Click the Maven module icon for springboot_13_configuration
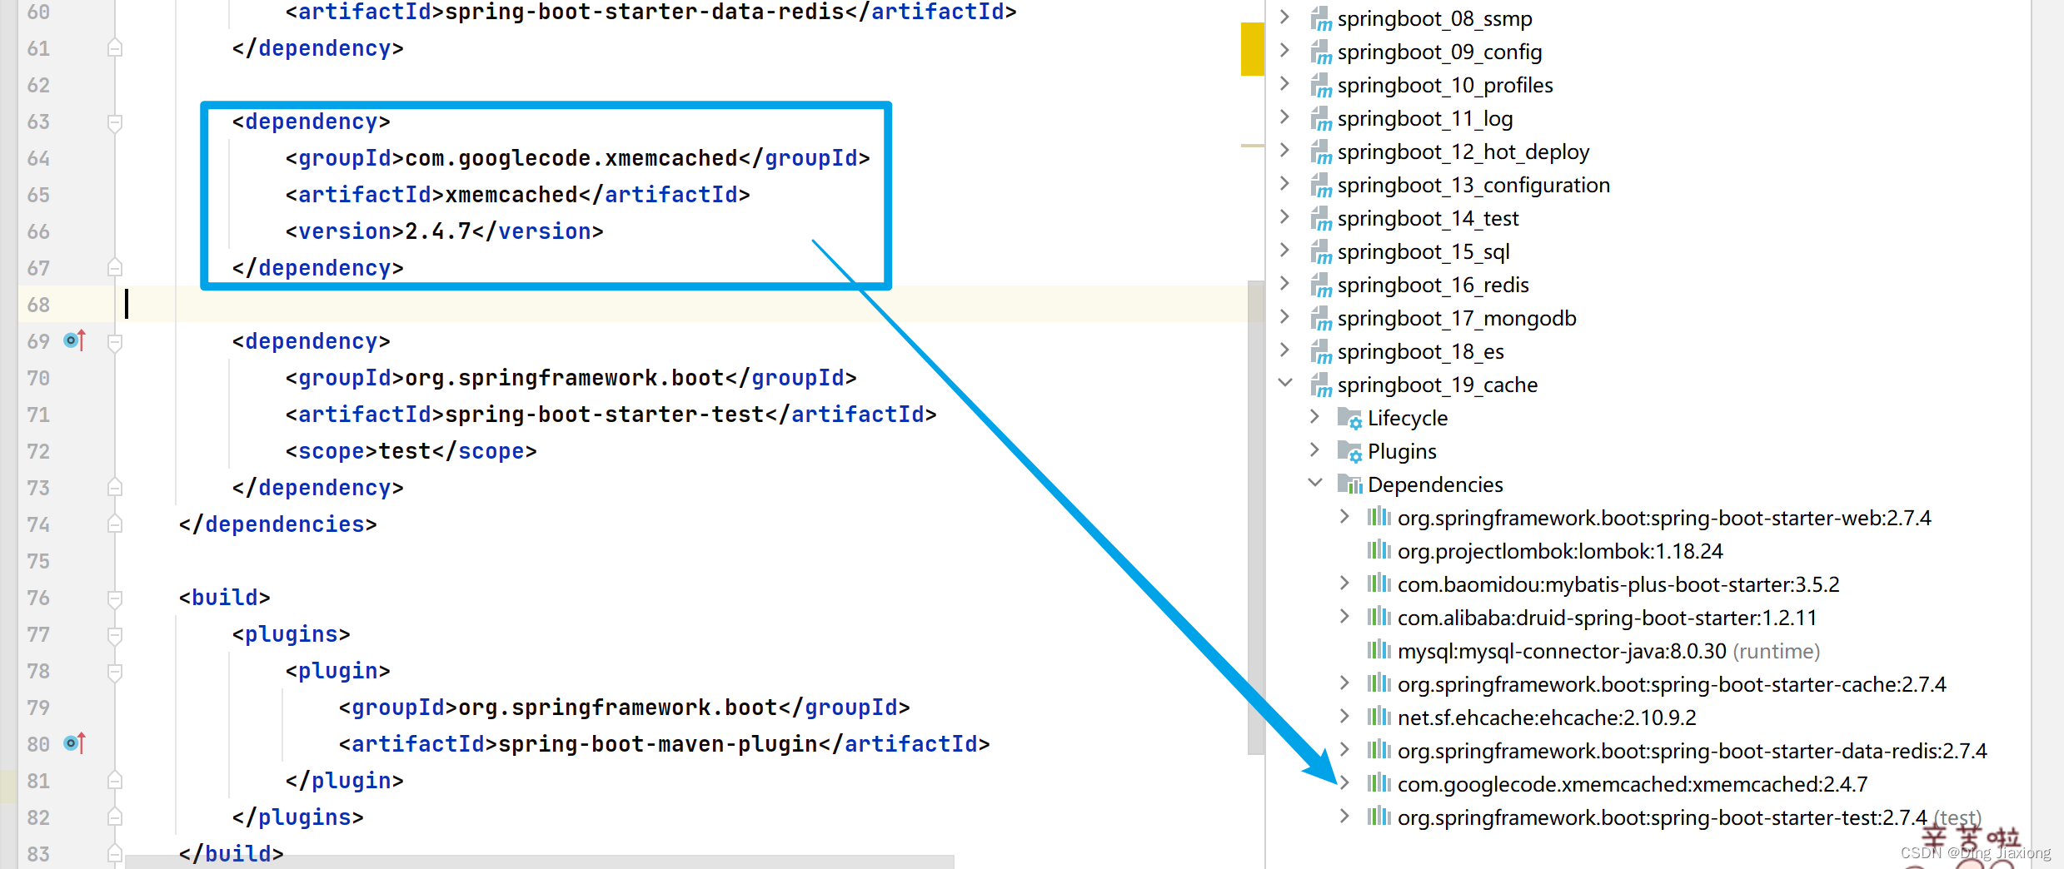The height and width of the screenshot is (869, 2064). pyautogui.click(x=1320, y=185)
